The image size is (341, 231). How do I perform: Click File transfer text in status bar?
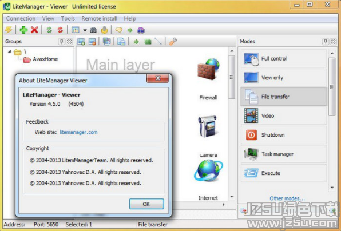153,225
